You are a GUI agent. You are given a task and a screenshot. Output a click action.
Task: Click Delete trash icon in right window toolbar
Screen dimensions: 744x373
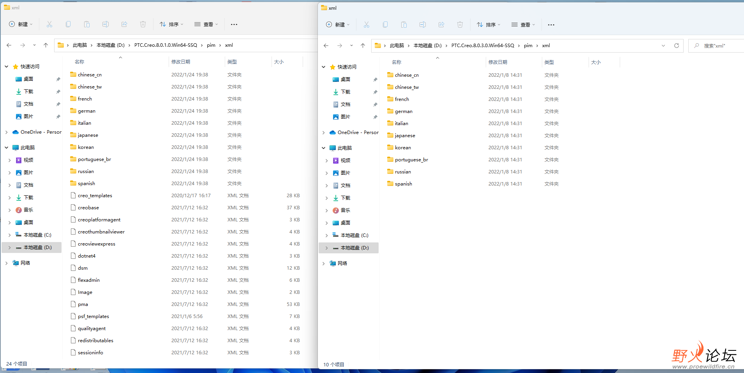(x=460, y=25)
